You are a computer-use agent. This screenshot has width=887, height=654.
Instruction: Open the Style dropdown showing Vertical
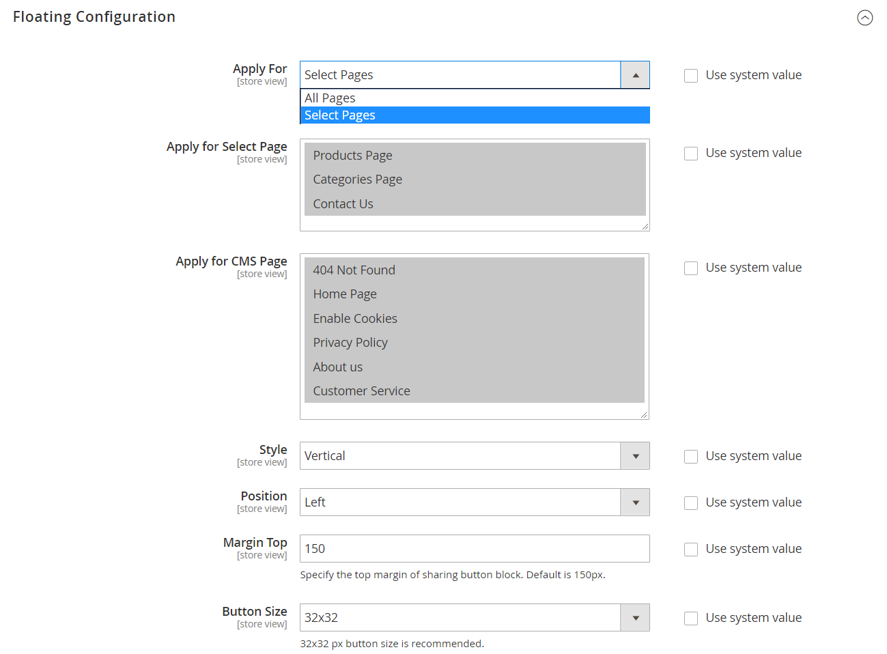tap(474, 456)
